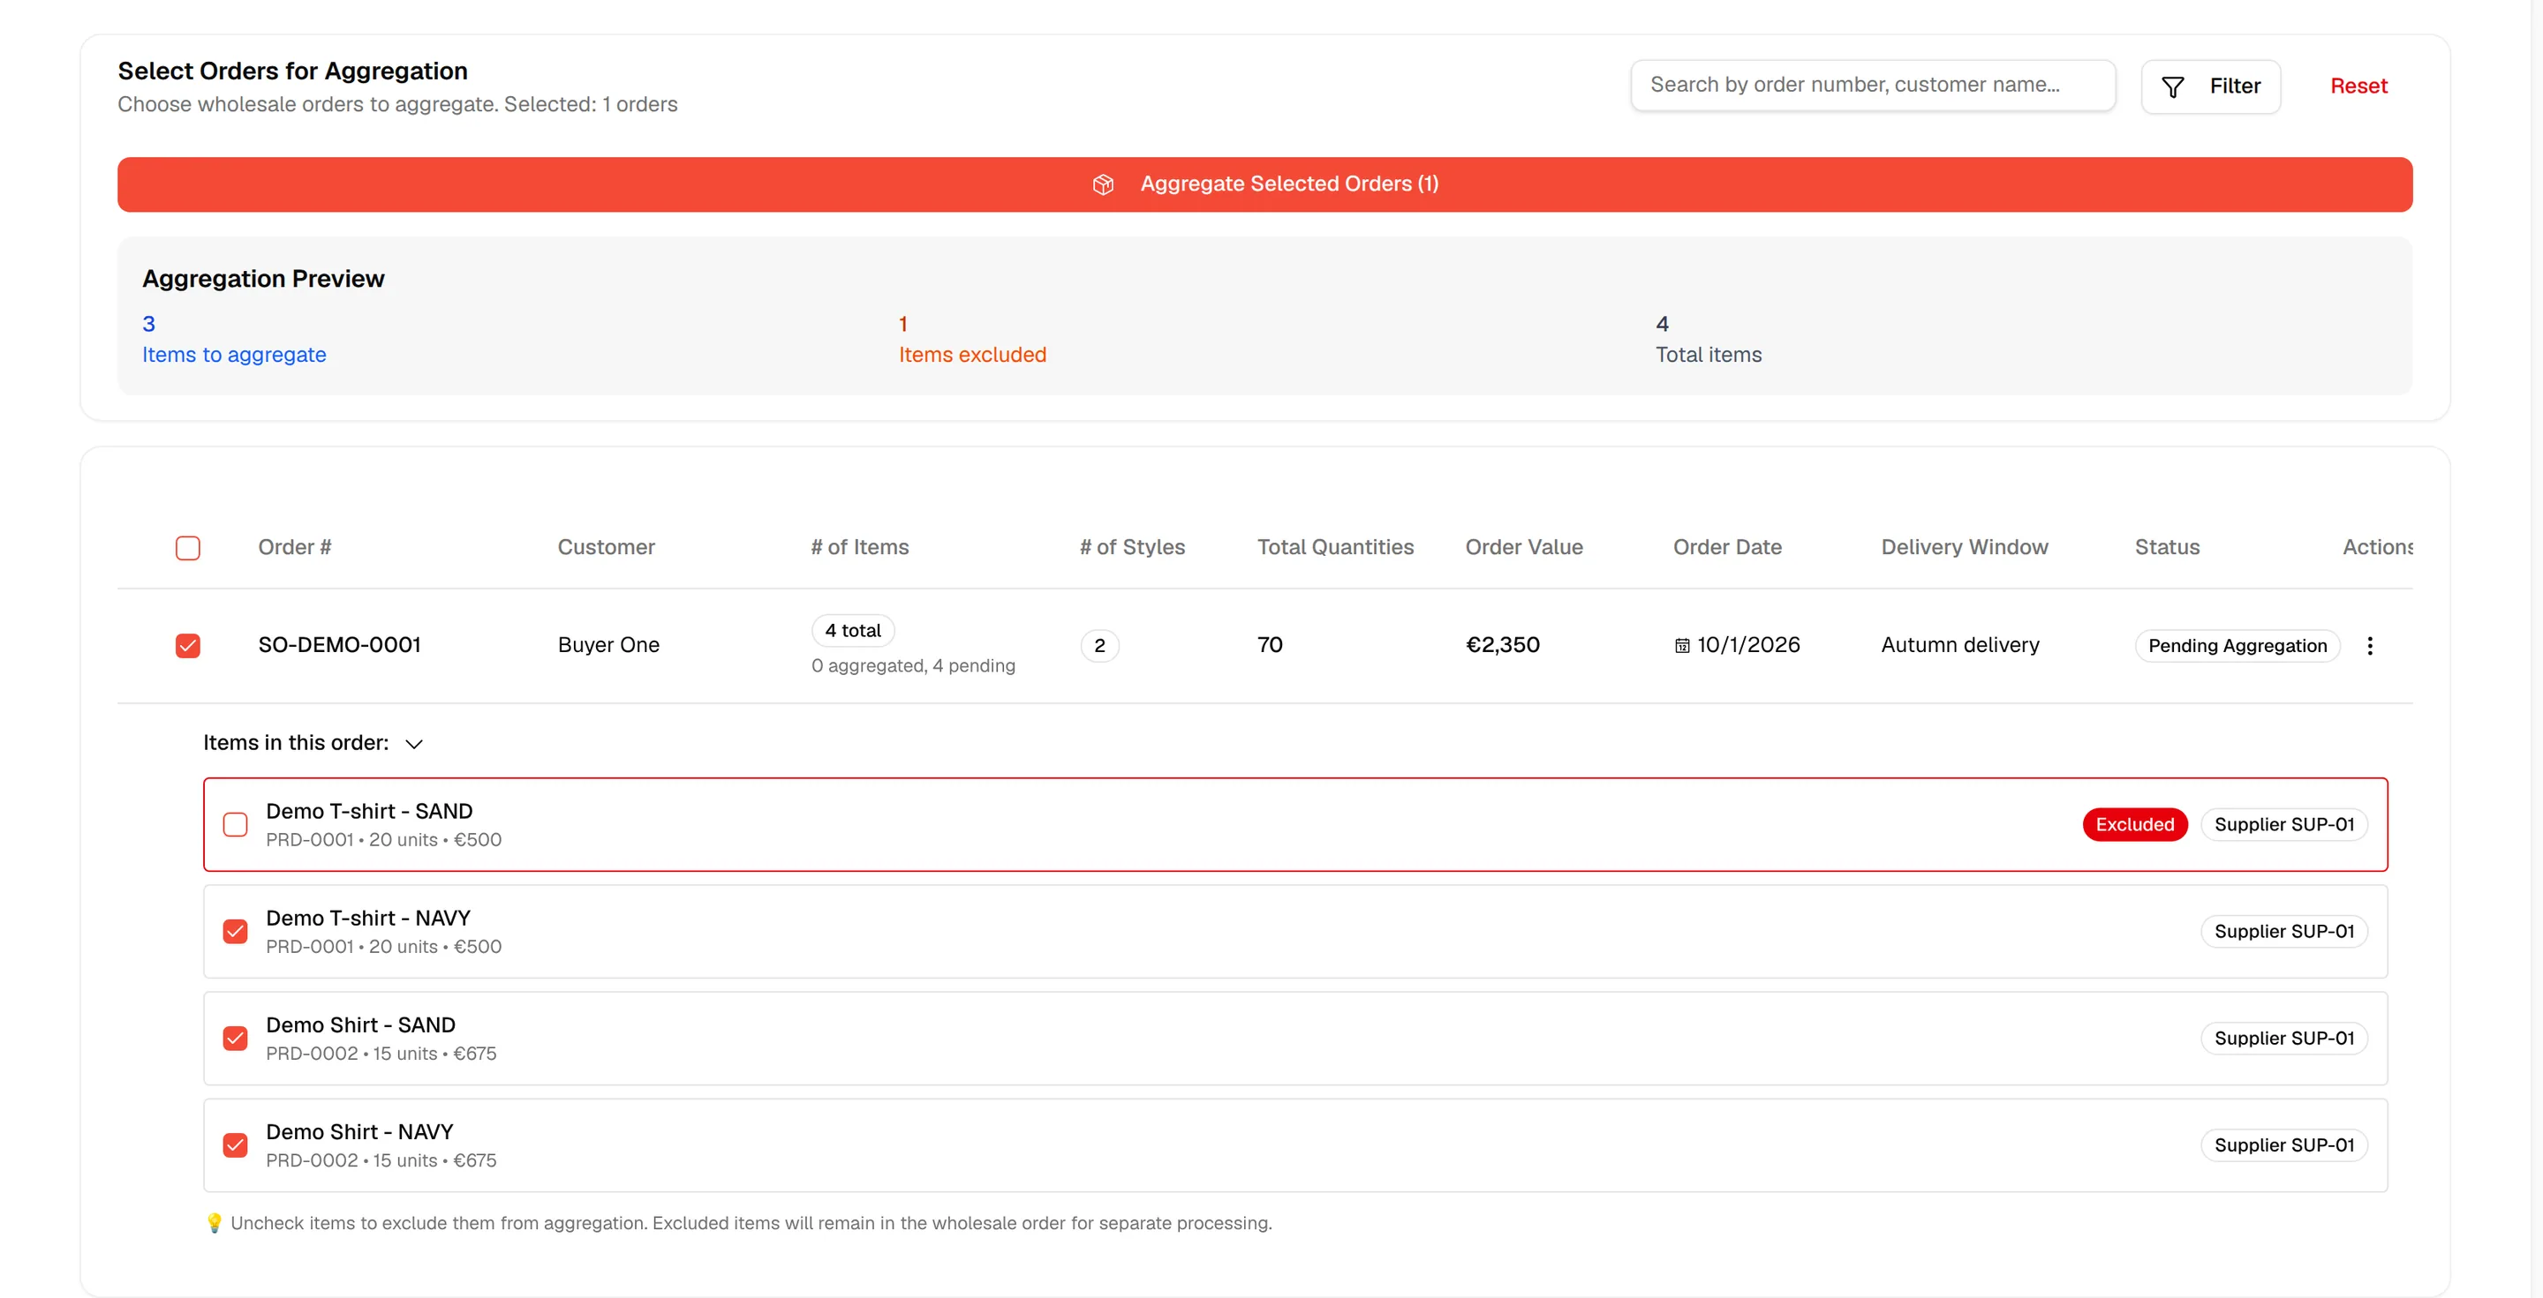
Task: Click the '0 aggregated, 4 pending' text
Action: pyautogui.click(x=913, y=666)
